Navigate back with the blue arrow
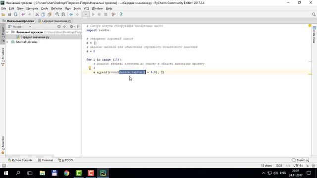This screenshot has height=178, width=317. tap(71, 14)
